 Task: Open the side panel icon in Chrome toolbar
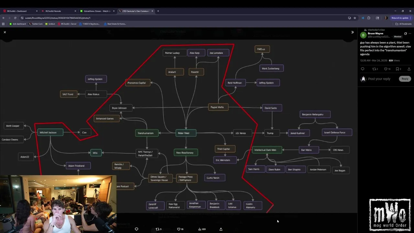point(377,18)
